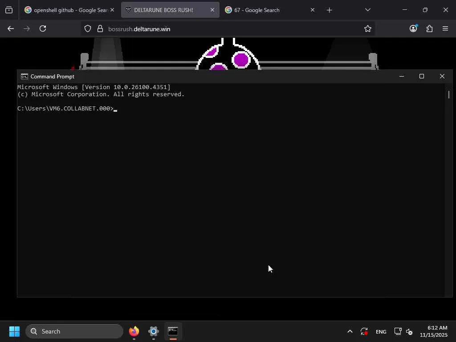
Task: Open the network tray icon
Action: 398,331
